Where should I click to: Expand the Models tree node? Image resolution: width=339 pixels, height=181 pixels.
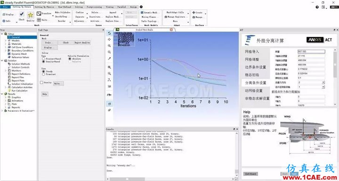pos(6,40)
